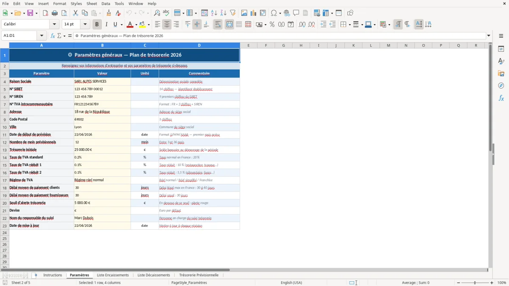The height and width of the screenshot is (286, 509).
Task: Click the row 13 header
Action: point(5,150)
